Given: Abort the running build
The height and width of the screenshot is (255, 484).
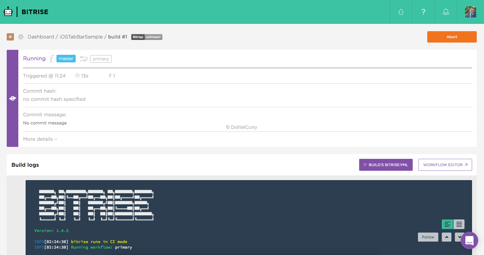Looking at the screenshot, I should 452,37.
